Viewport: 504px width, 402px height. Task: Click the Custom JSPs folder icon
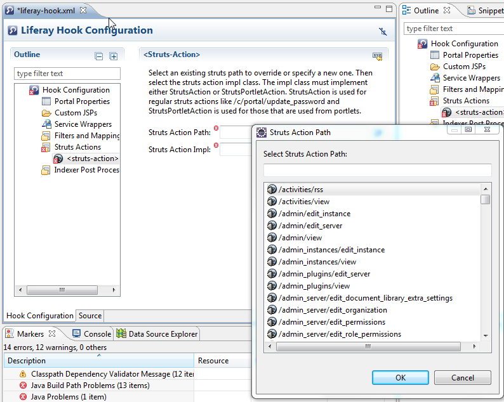[x=46, y=113]
